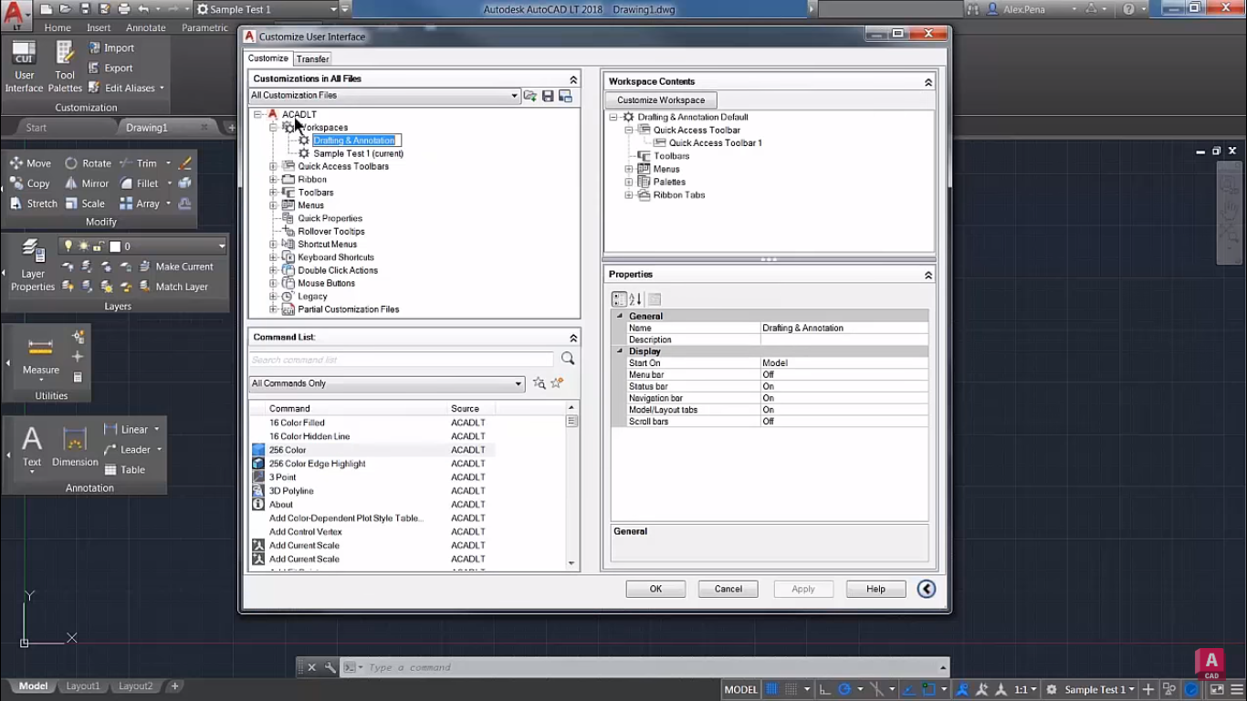Image resolution: width=1247 pixels, height=701 pixels.
Task: Open the All Commands Only dropdown
Action: click(519, 383)
